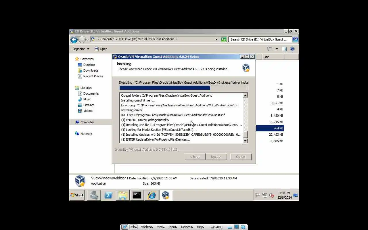
Task: Open the recent pages dropdown arrow
Action: [x=88, y=39]
